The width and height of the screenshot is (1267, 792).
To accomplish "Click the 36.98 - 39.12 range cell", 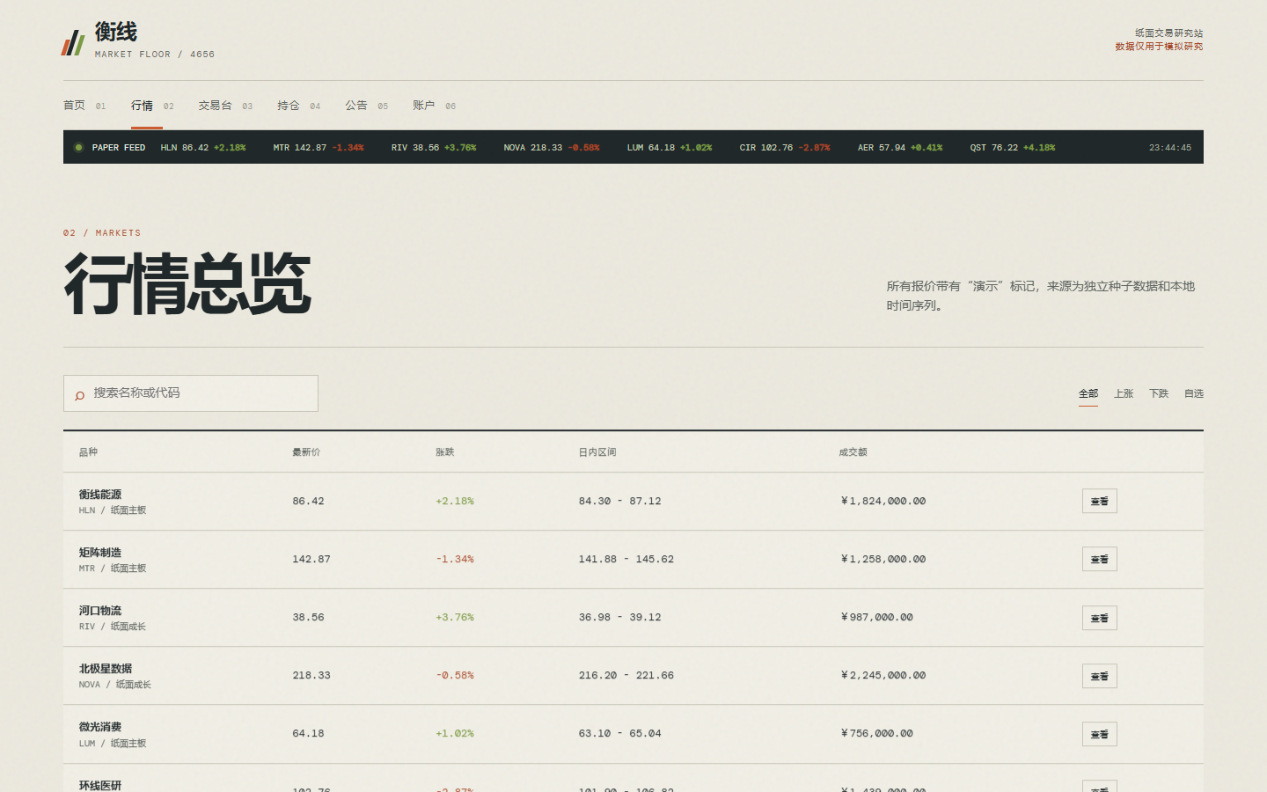I will (x=620, y=618).
